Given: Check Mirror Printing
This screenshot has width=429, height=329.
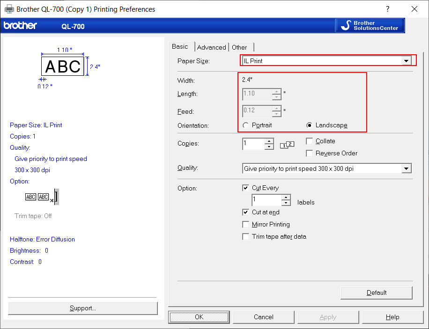Looking at the screenshot, I should (246, 224).
